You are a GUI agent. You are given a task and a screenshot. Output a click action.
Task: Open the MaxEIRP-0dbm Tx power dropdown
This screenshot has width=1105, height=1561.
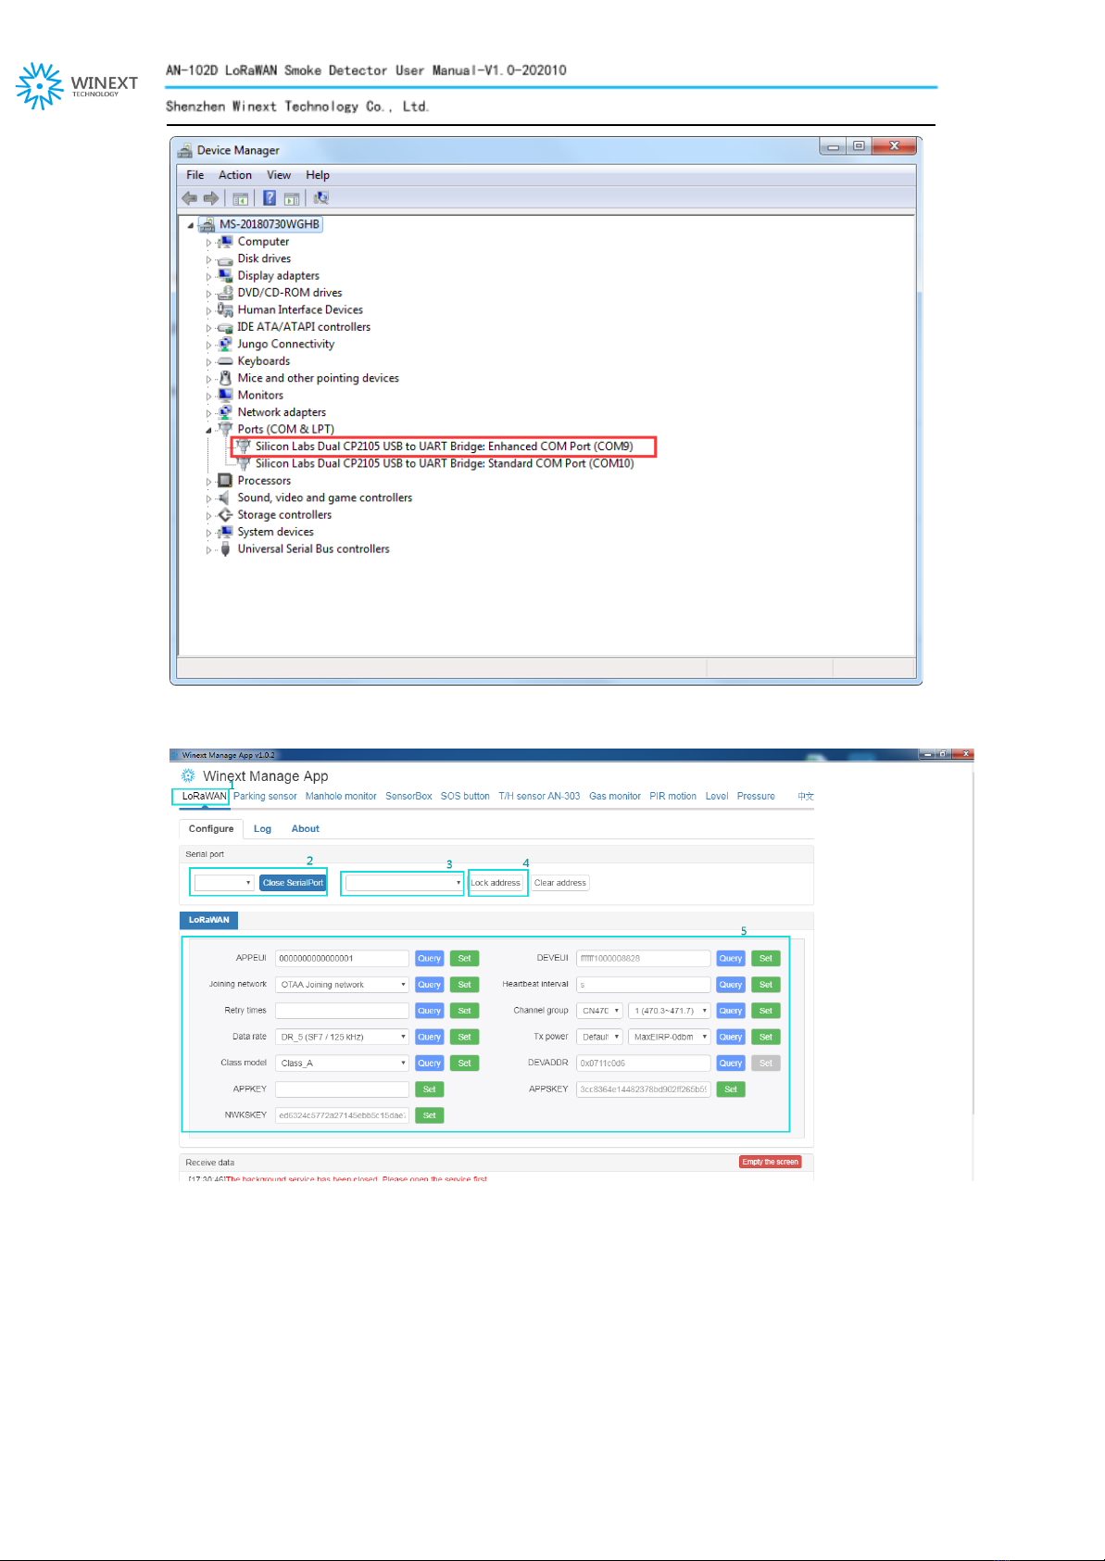click(670, 1037)
